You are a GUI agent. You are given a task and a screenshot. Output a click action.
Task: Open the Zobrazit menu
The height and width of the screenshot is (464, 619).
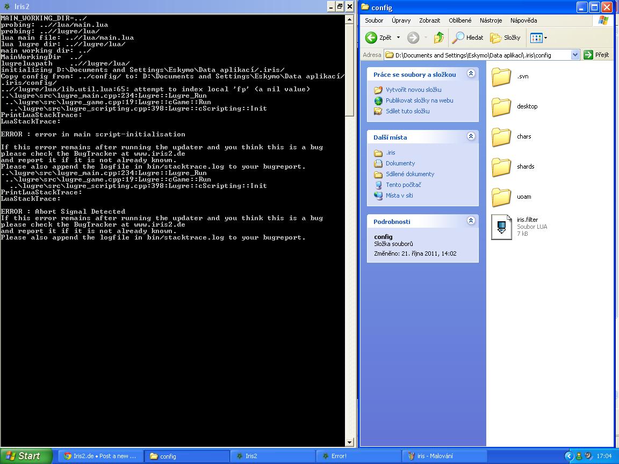pyautogui.click(x=429, y=20)
